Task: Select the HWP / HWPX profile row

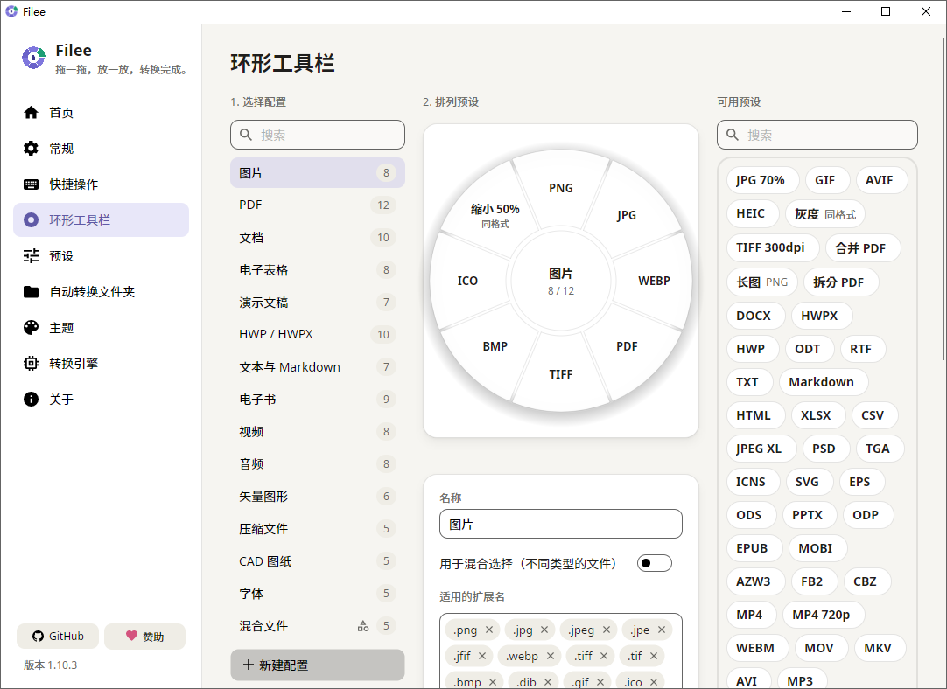Action: coord(318,334)
